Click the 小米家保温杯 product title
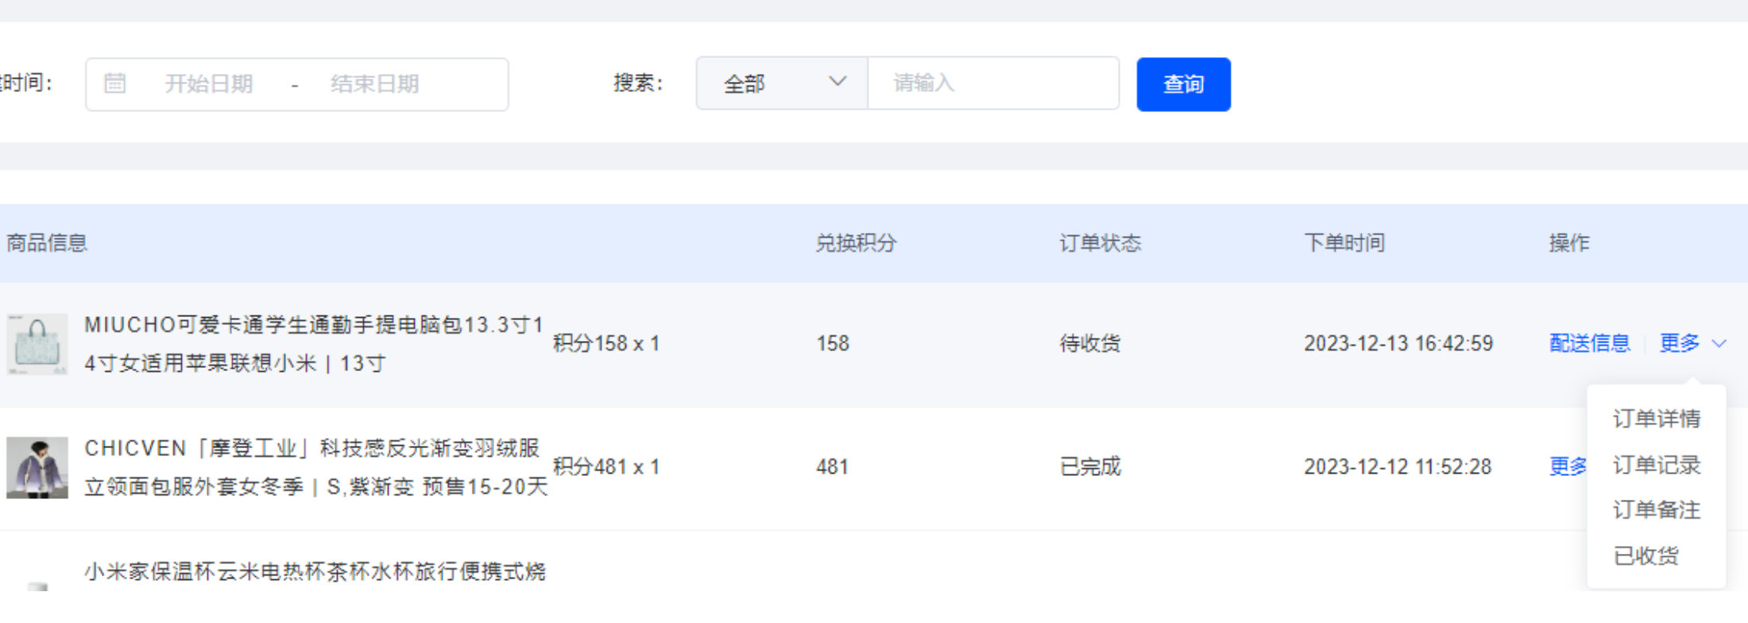 [315, 571]
